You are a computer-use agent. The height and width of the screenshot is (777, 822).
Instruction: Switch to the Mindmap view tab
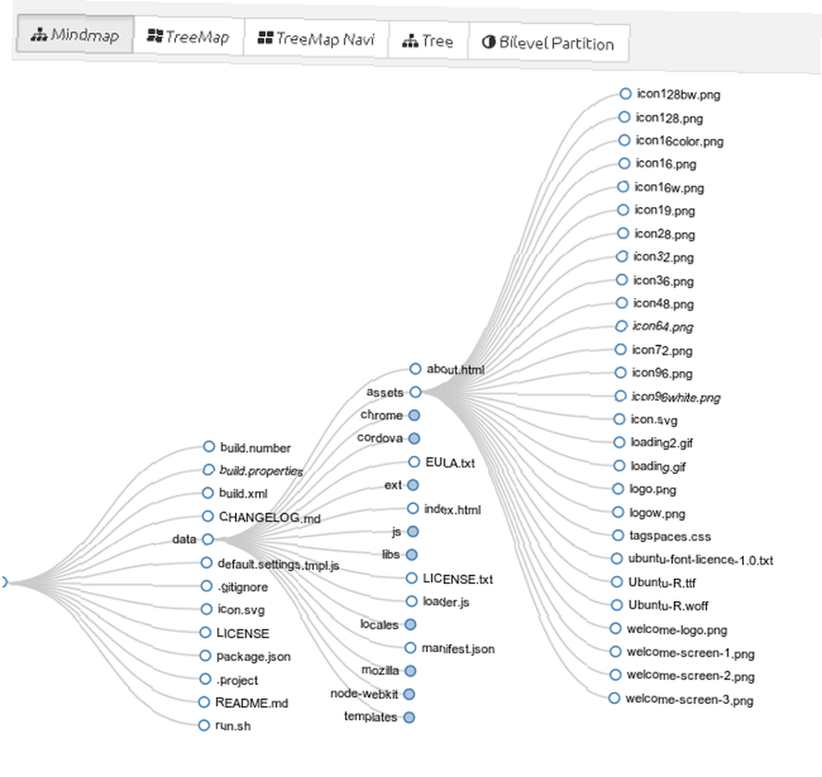tap(75, 34)
